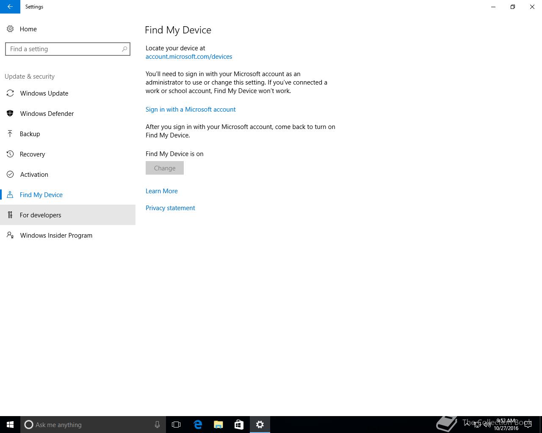Open account.microsoft.com/devices link
The height and width of the screenshot is (433, 542).
[x=189, y=57]
